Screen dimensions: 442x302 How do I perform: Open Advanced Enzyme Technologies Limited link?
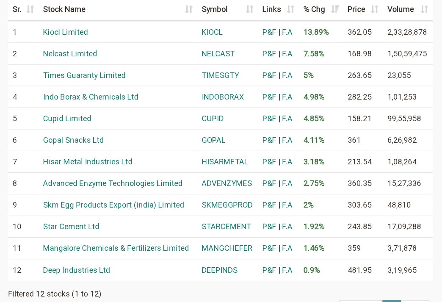tap(113, 183)
